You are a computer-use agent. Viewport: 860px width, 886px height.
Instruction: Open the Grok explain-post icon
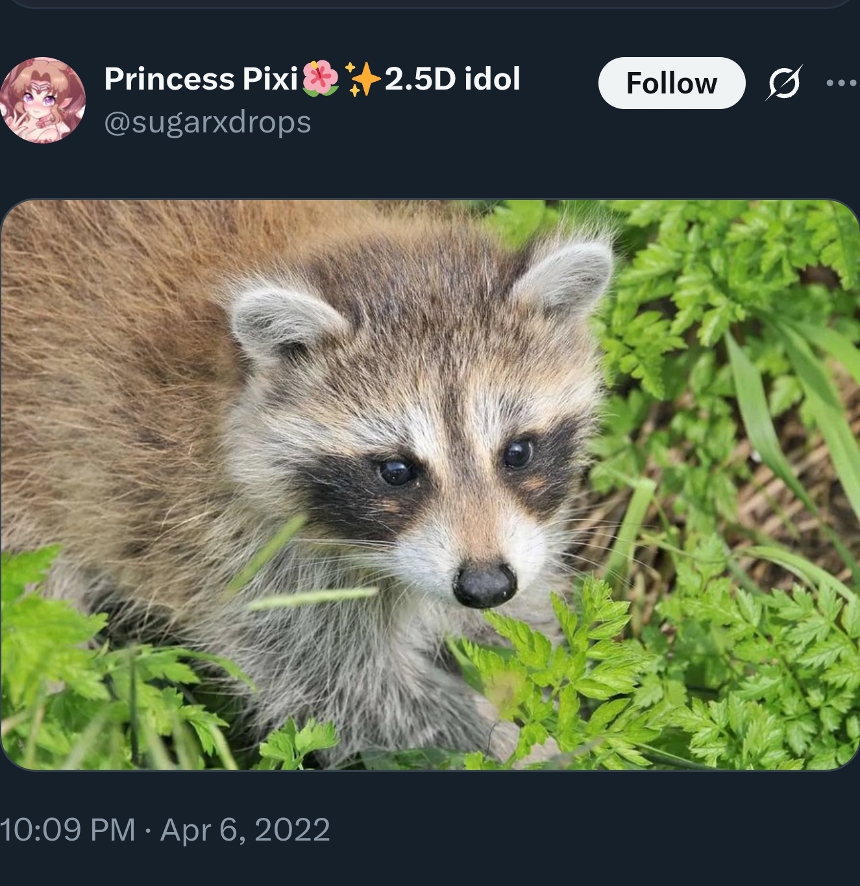coord(784,83)
